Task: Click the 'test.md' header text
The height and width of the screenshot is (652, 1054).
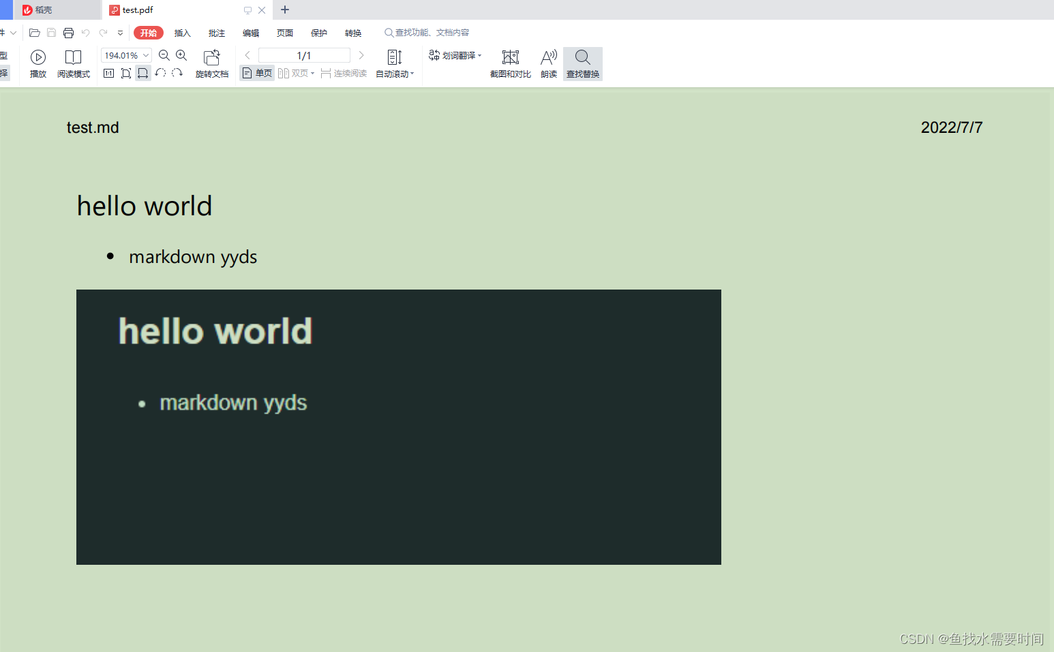Action: coord(93,127)
